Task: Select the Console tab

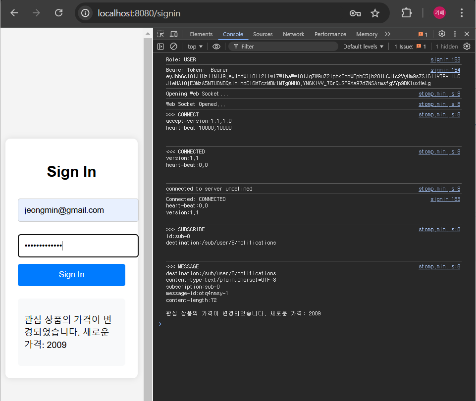Action: coord(233,34)
